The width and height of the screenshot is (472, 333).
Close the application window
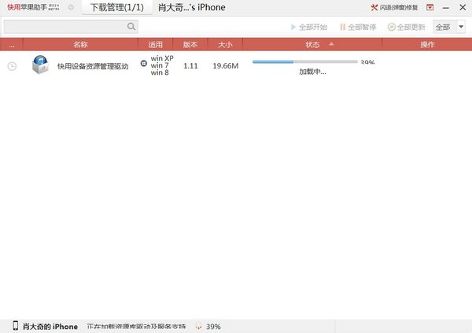tap(463, 8)
